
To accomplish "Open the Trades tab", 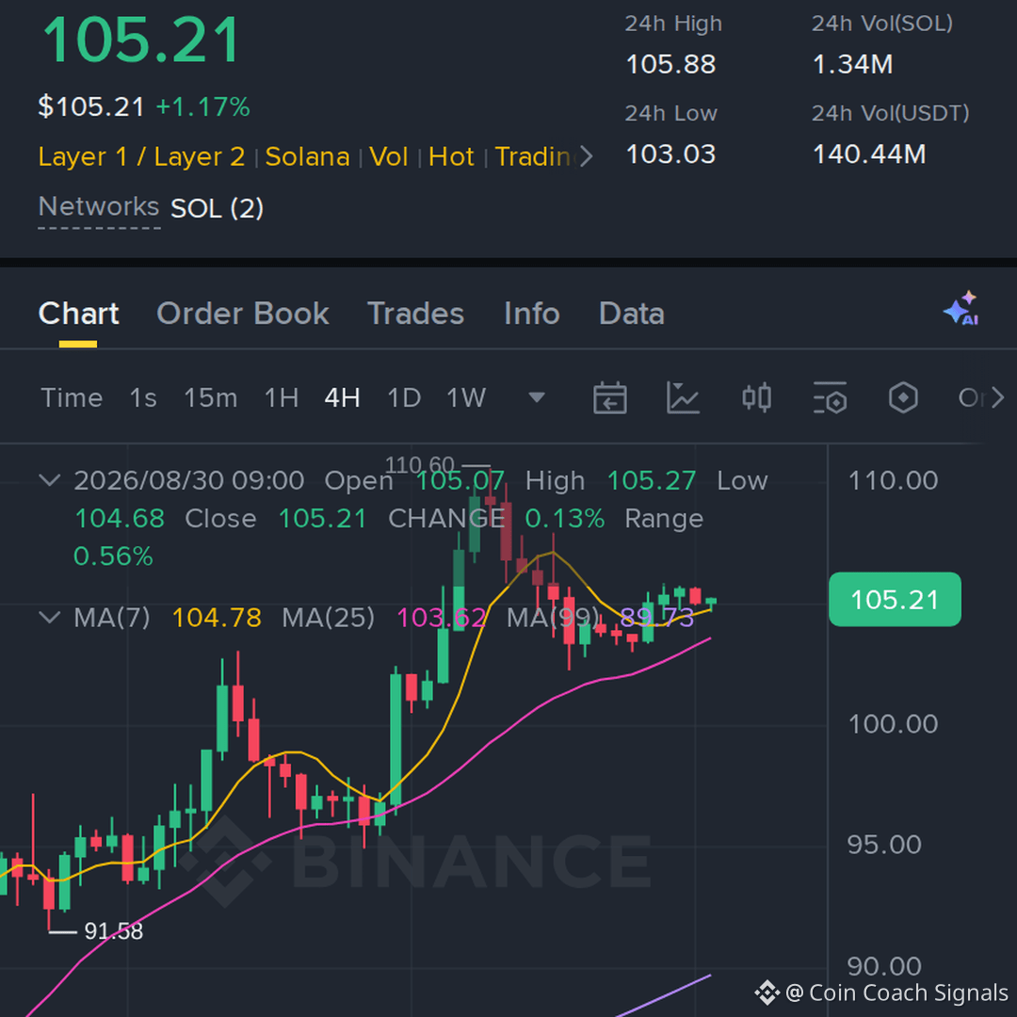I will click(x=416, y=314).
